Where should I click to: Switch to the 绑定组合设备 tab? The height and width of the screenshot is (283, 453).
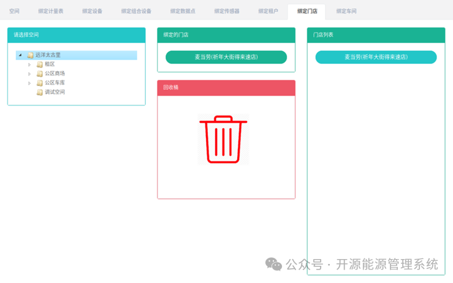(136, 11)
